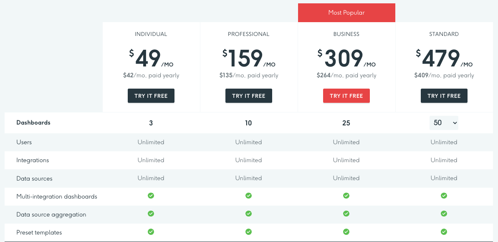
Task: Click the Individual Data source aggregation checkmark
Action: coord(151,214)
